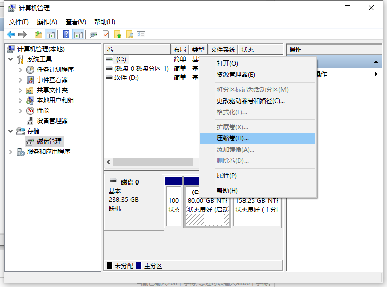Image resolution: width=387 pixels, height=287 pixels.
Task: Select the 158.25 GB partition block
Action: [257, 205]
